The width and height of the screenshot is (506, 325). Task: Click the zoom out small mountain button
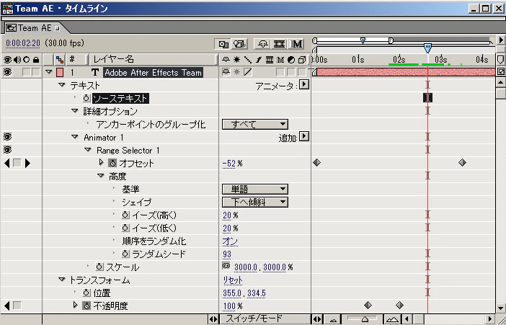click(x=333, y=319)
